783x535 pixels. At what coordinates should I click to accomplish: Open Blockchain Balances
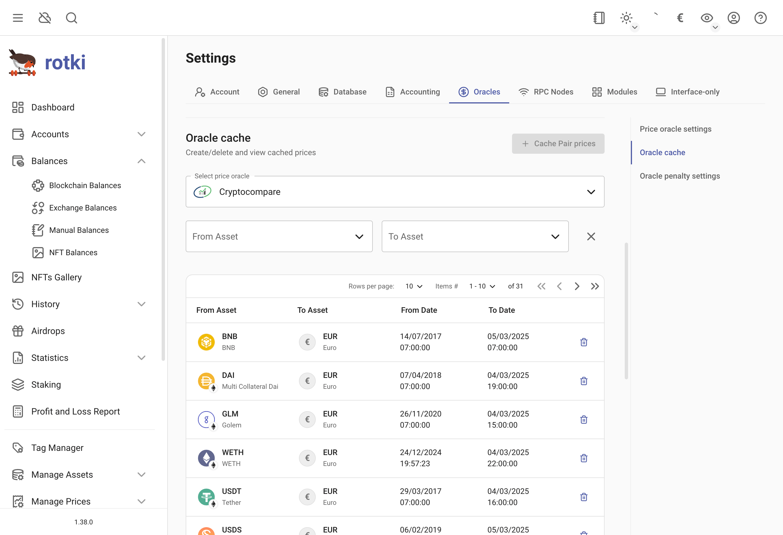tap(85, 186)
